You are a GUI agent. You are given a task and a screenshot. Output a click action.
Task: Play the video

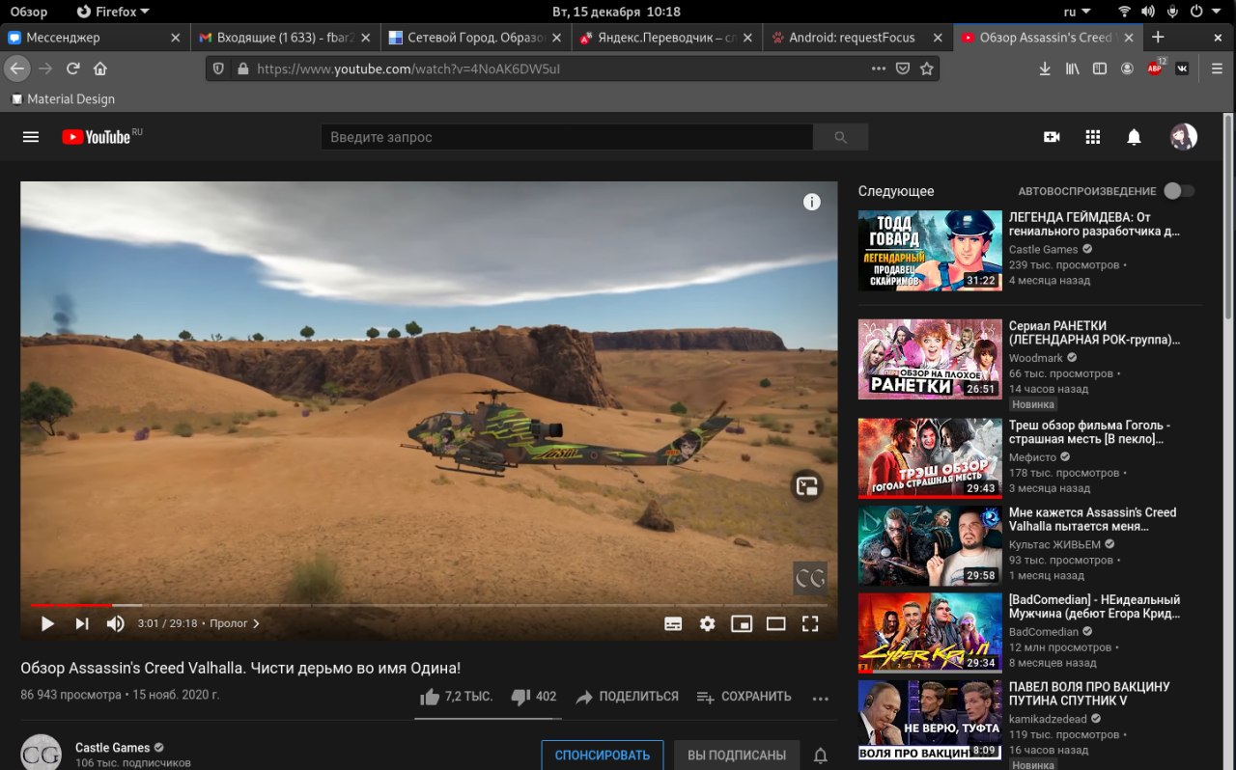pyautogui.click(x=47, y=623)
